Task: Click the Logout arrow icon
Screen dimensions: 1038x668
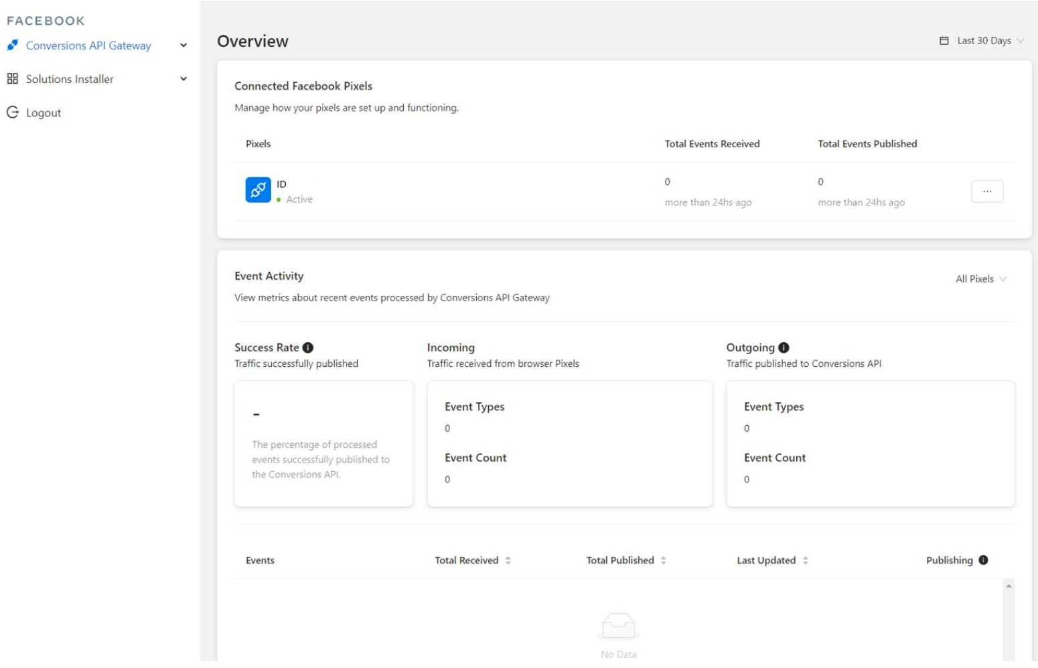Action: coord(12,112)
